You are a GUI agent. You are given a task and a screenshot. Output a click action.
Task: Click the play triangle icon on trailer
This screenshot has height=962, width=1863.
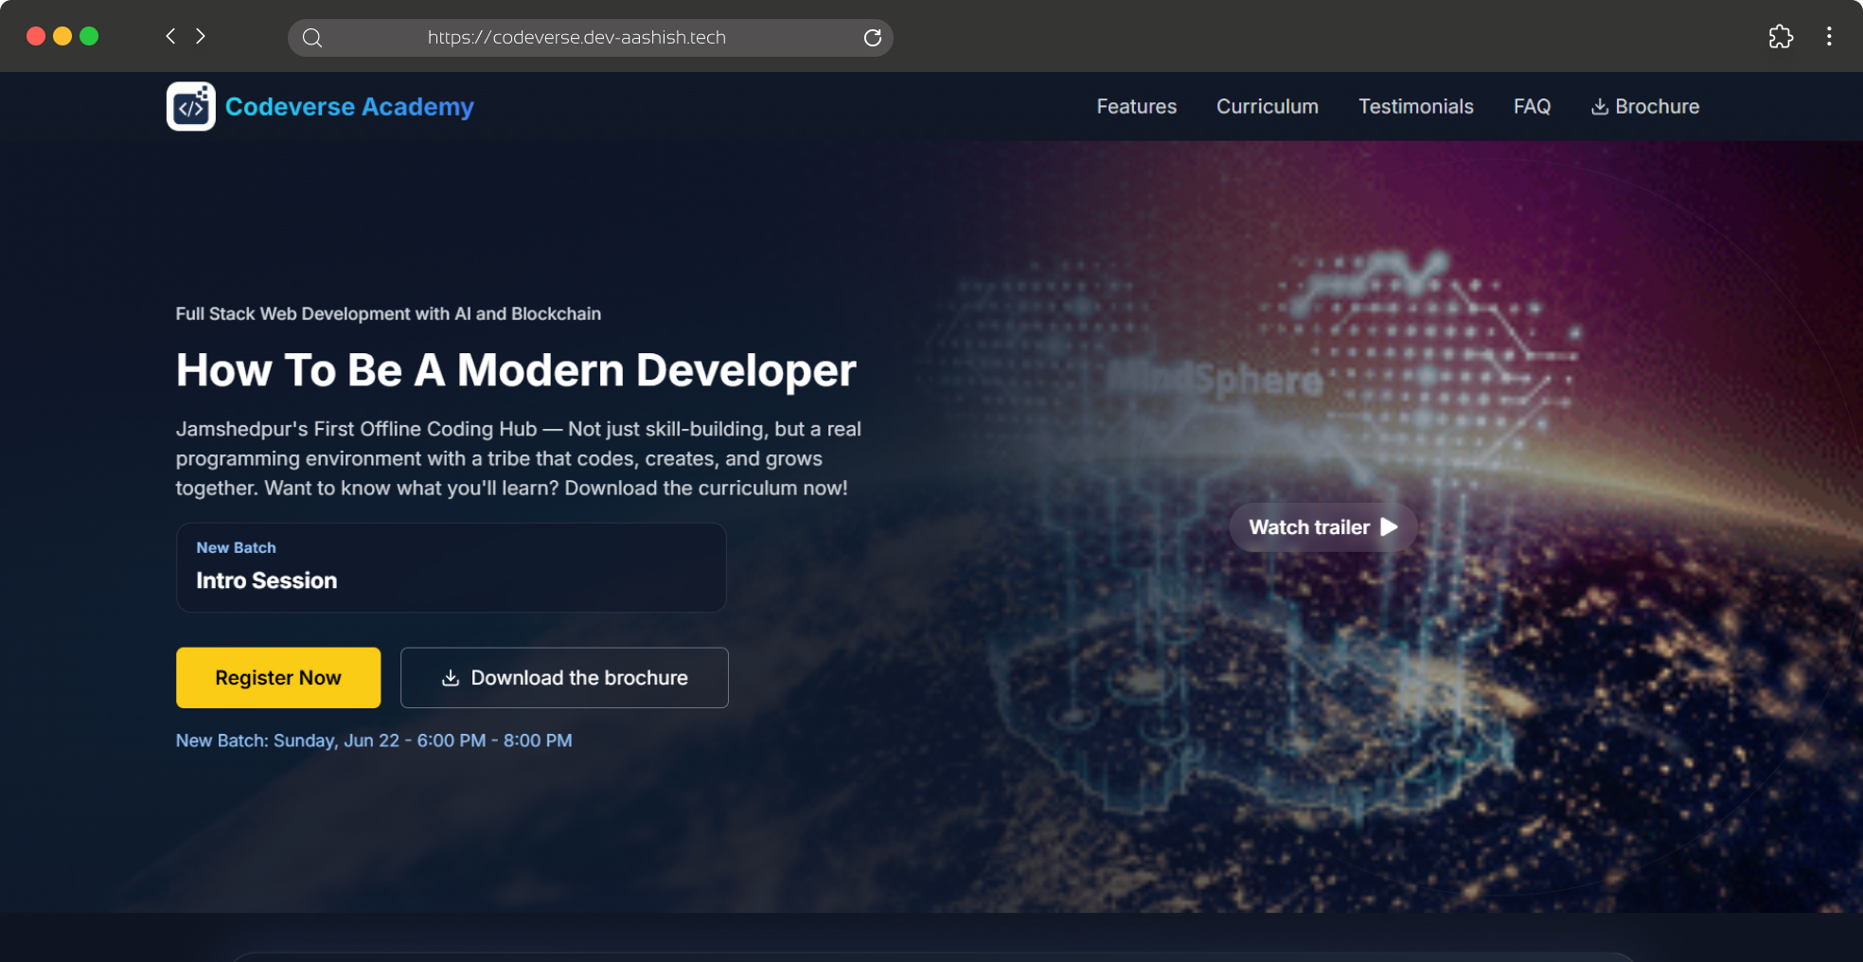(1389, 527)
